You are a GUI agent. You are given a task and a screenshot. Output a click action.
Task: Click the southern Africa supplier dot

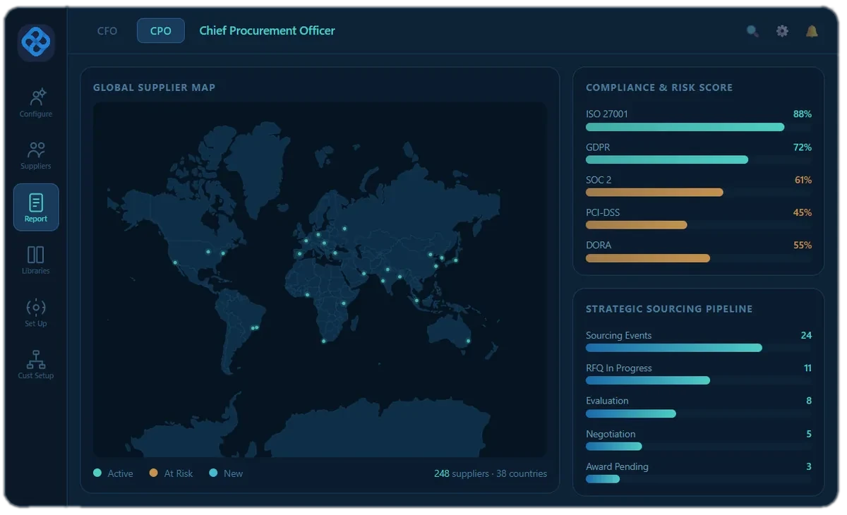(324, 341)
